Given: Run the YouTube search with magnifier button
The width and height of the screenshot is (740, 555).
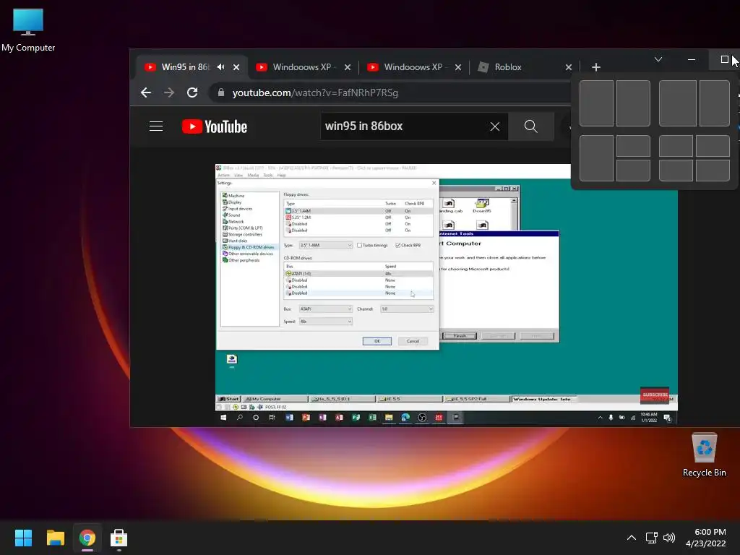Looking at the screenshot, I should tap(531, 126).
